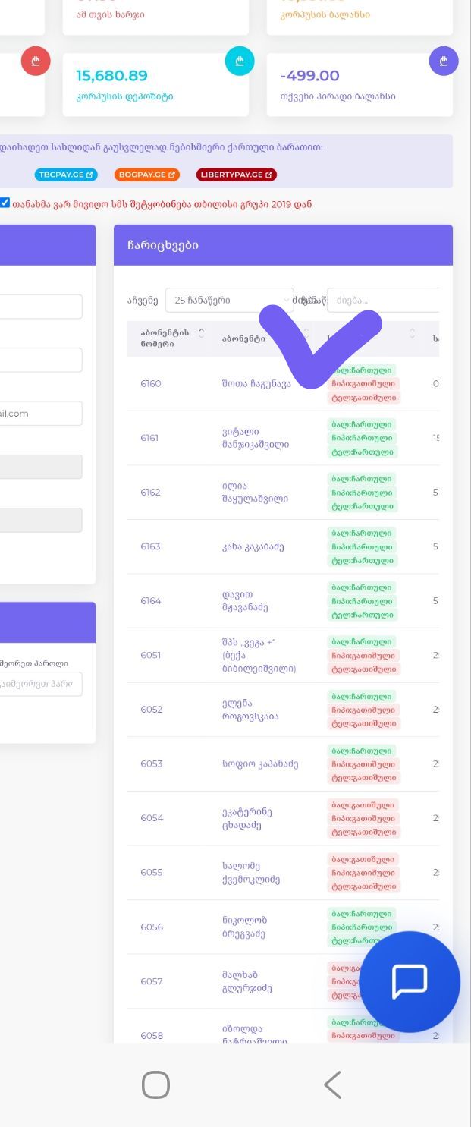471x1127 pixels.
Task: Sort by აბონენტი column header
Action: click(x=243, y=338)
